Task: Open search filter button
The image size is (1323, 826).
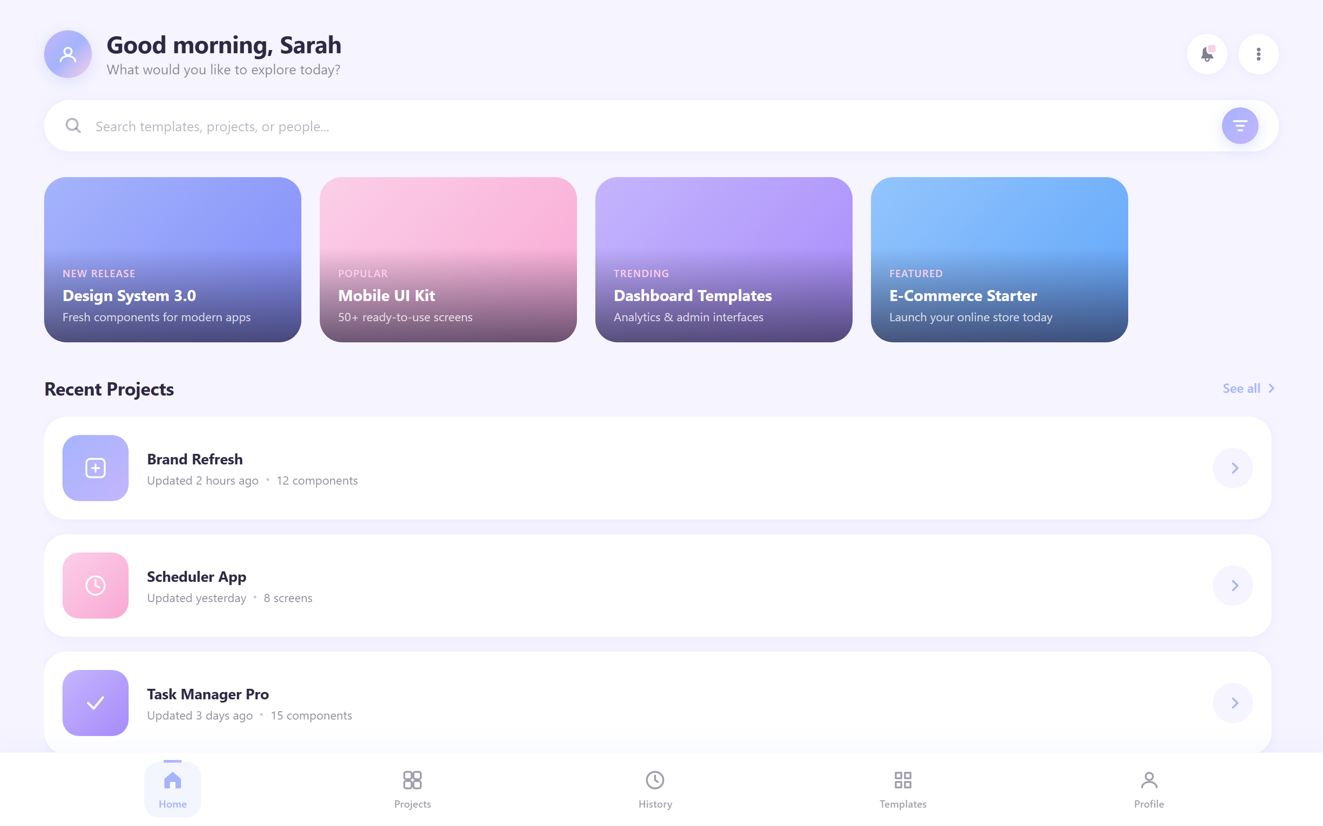Action: [x=1240, y=126]
